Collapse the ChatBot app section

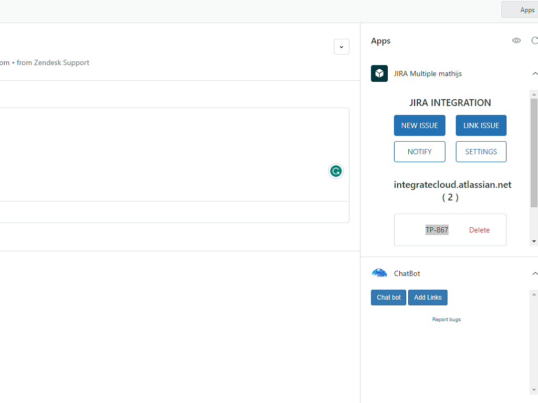(x=534, y=273)
